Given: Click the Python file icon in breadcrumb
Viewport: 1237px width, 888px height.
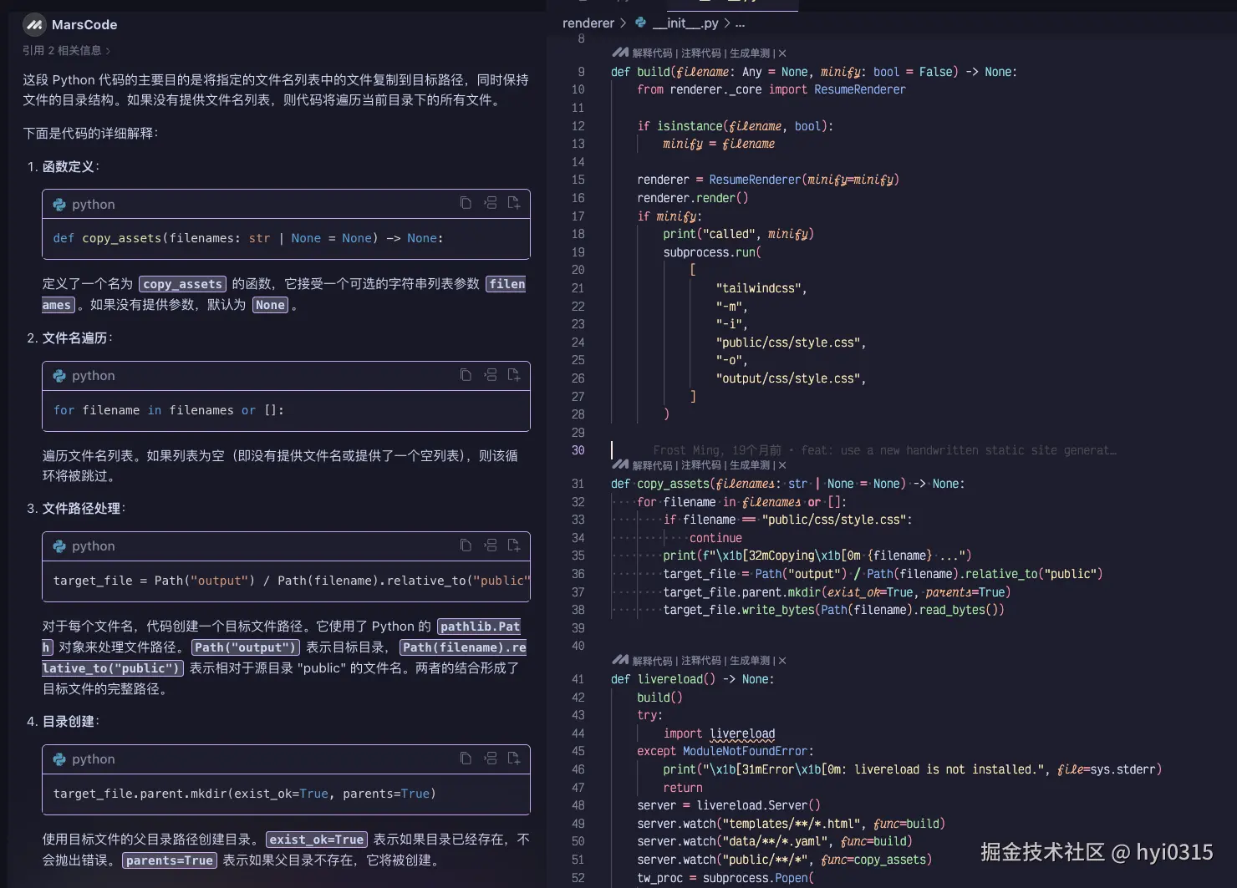Looking at the screenshot, I should pyautogui.click(x=640, y=23).
